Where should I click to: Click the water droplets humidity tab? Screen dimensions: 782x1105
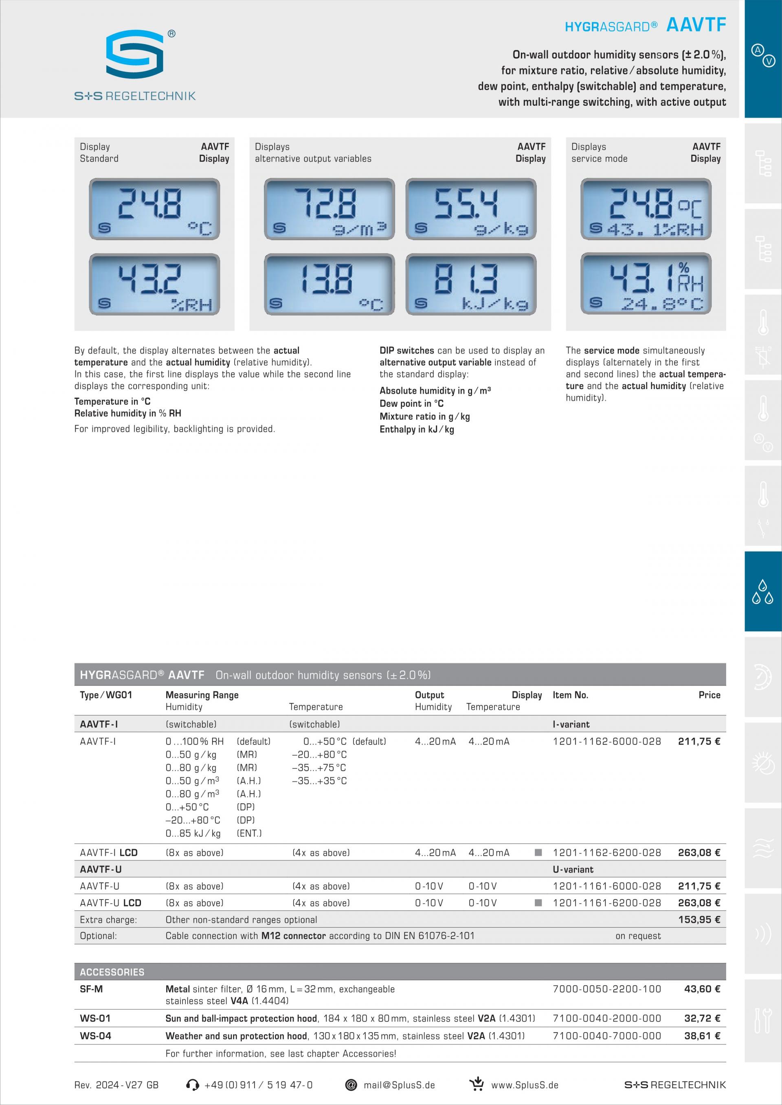[763, 591]
